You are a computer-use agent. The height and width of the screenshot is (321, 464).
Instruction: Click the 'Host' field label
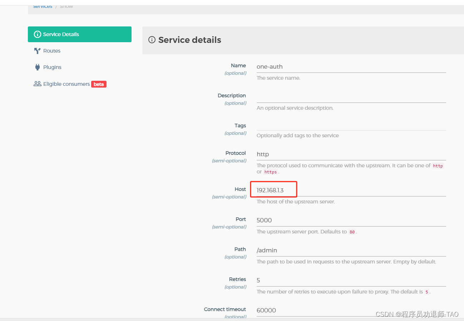240,189
